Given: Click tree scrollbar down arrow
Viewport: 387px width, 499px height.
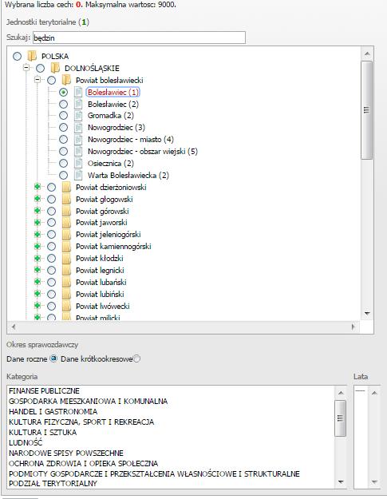Looking at the screenshot, I should pos(367,314).
